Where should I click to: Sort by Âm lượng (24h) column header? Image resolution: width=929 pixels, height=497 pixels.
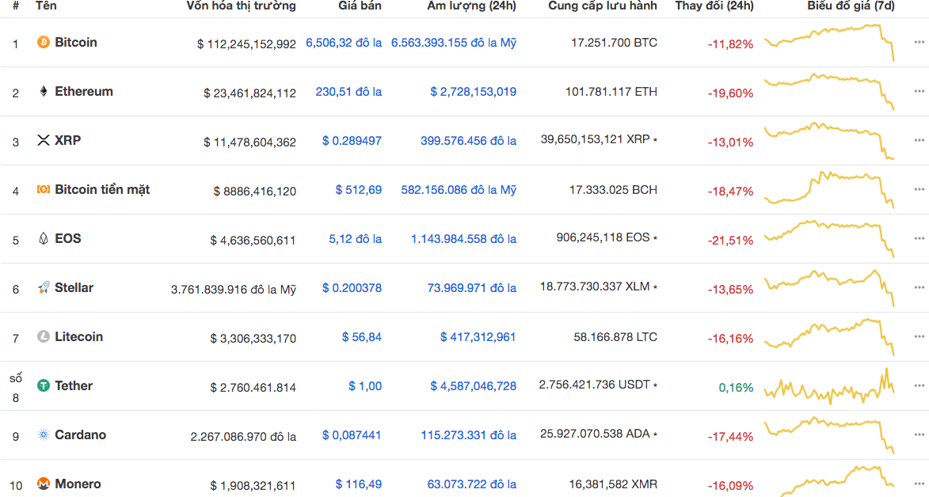[471, 6]
